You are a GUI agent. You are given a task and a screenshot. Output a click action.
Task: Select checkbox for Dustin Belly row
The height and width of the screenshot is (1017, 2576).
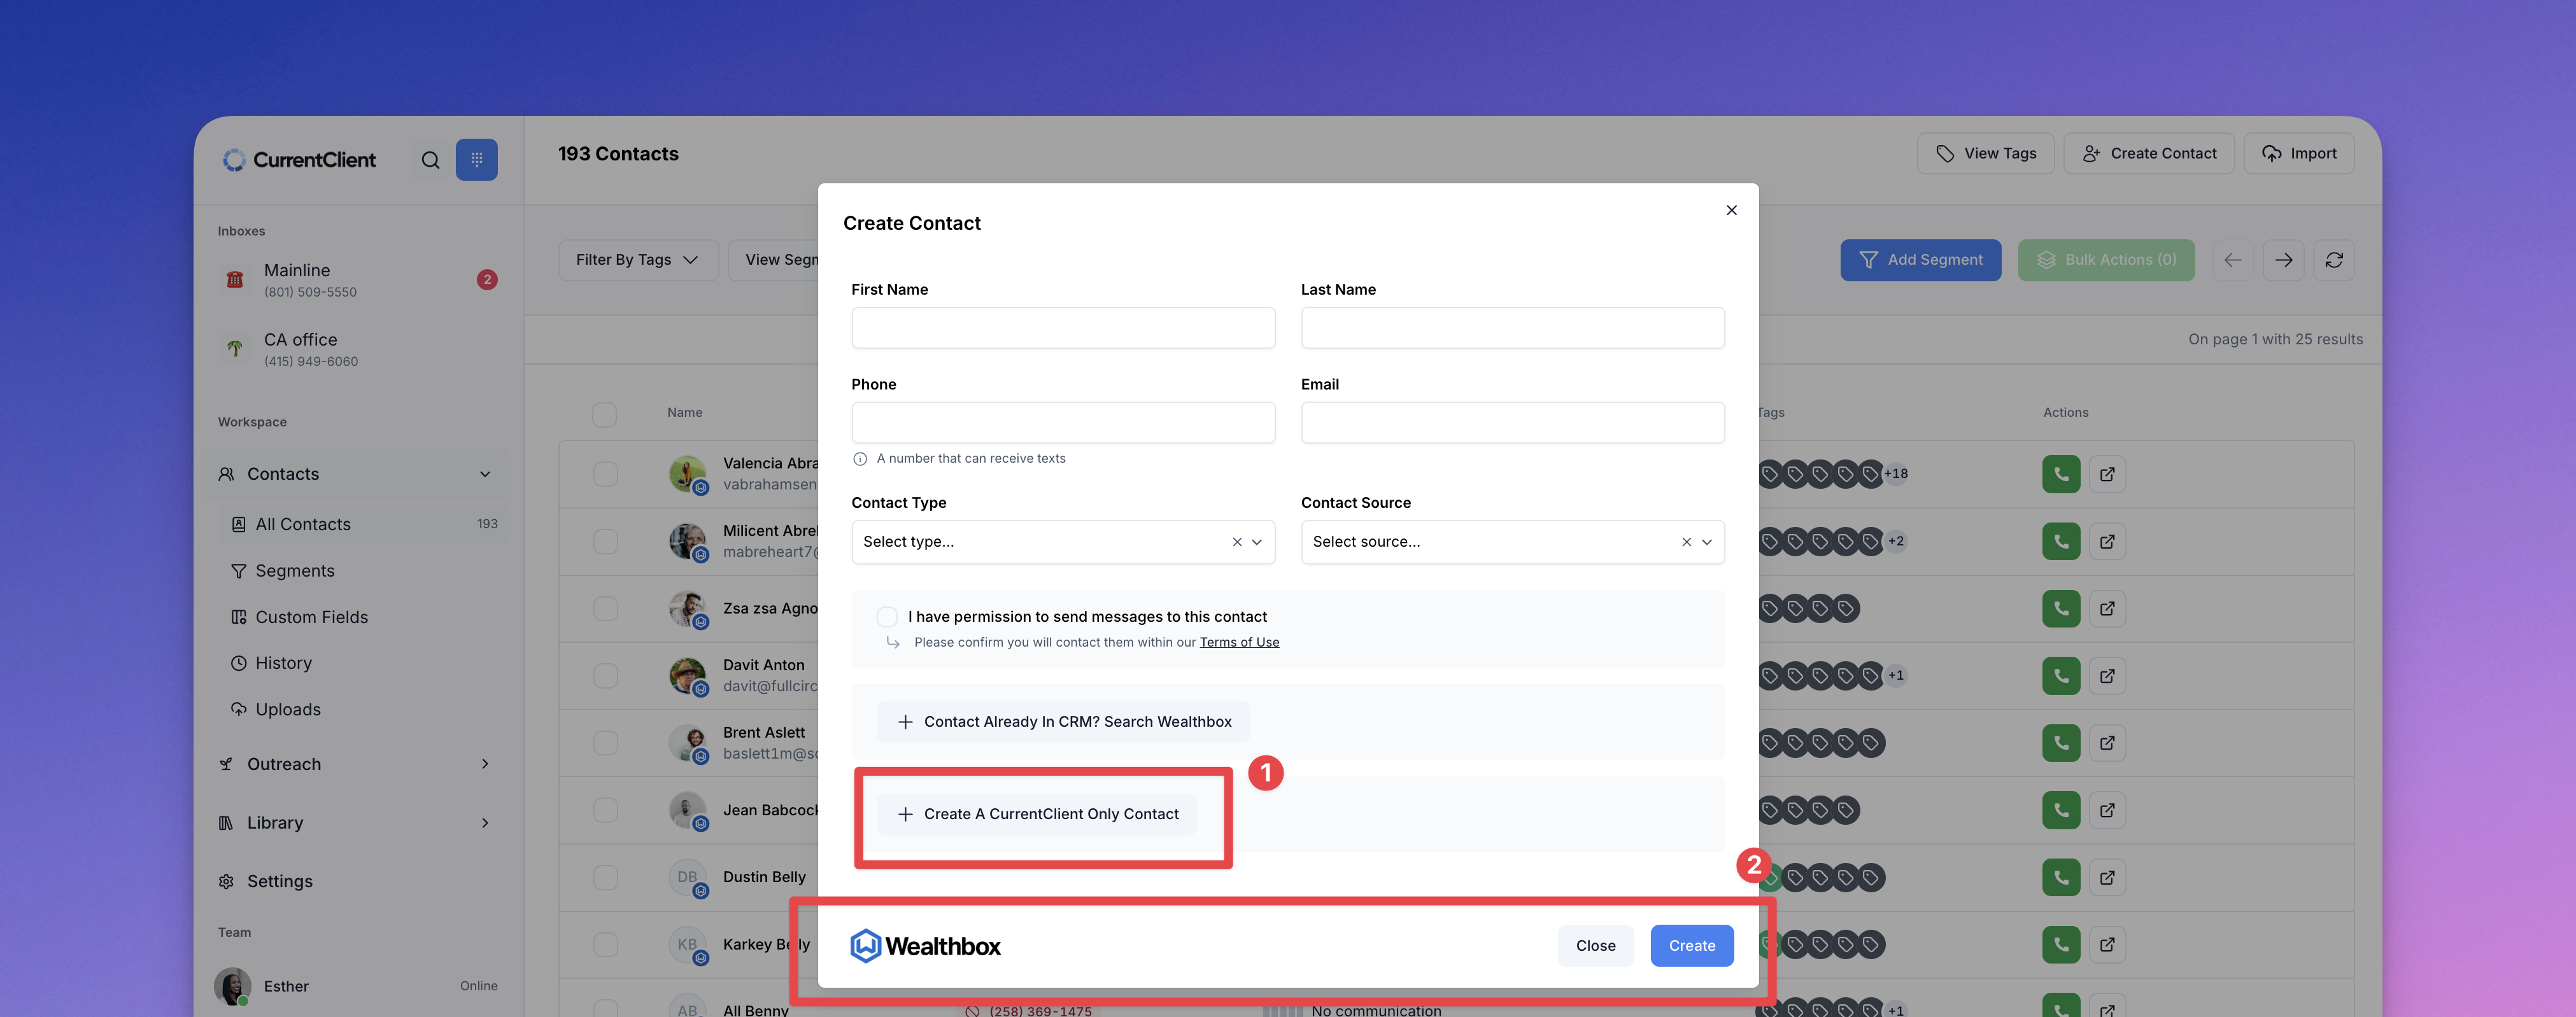pos(605,877)
